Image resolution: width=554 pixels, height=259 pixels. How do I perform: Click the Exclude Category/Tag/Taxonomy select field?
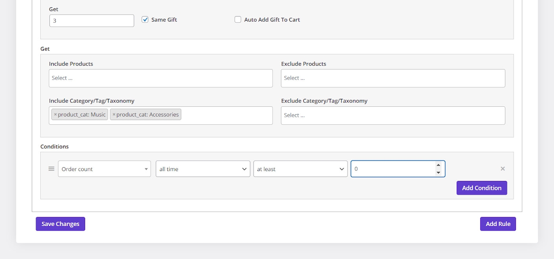[393, 115]
